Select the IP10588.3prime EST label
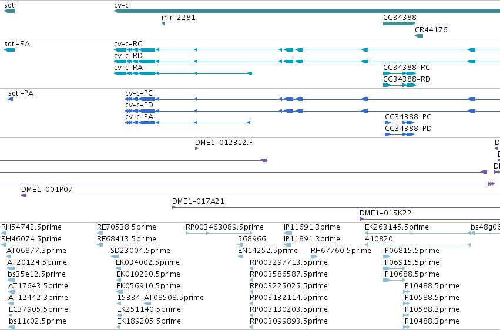The image size is (500, 330). click(x=431, y=310)
